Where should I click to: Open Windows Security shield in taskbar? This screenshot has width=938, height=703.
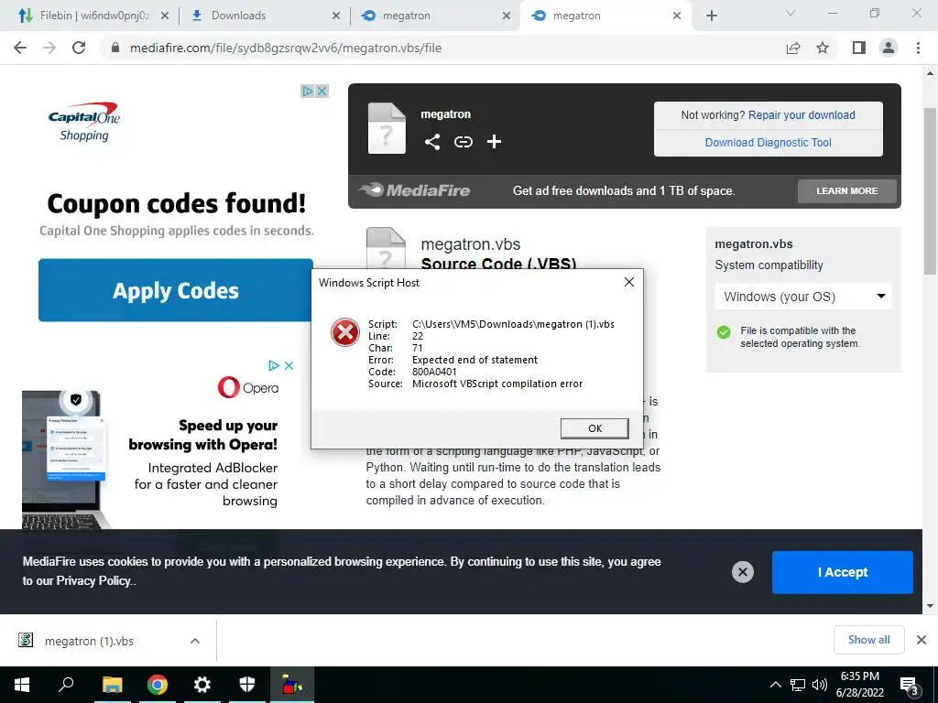coord(246,685)
